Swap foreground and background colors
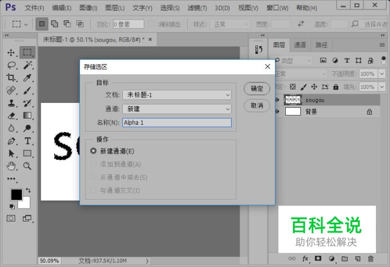The image size is (390, 267). (28, 191)
